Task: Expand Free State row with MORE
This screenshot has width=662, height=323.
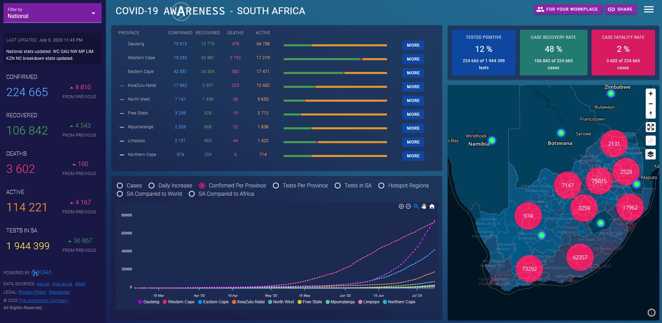Action: tap(413, 114)
